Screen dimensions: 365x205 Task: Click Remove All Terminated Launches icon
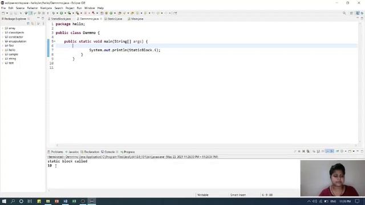[308, 151]
